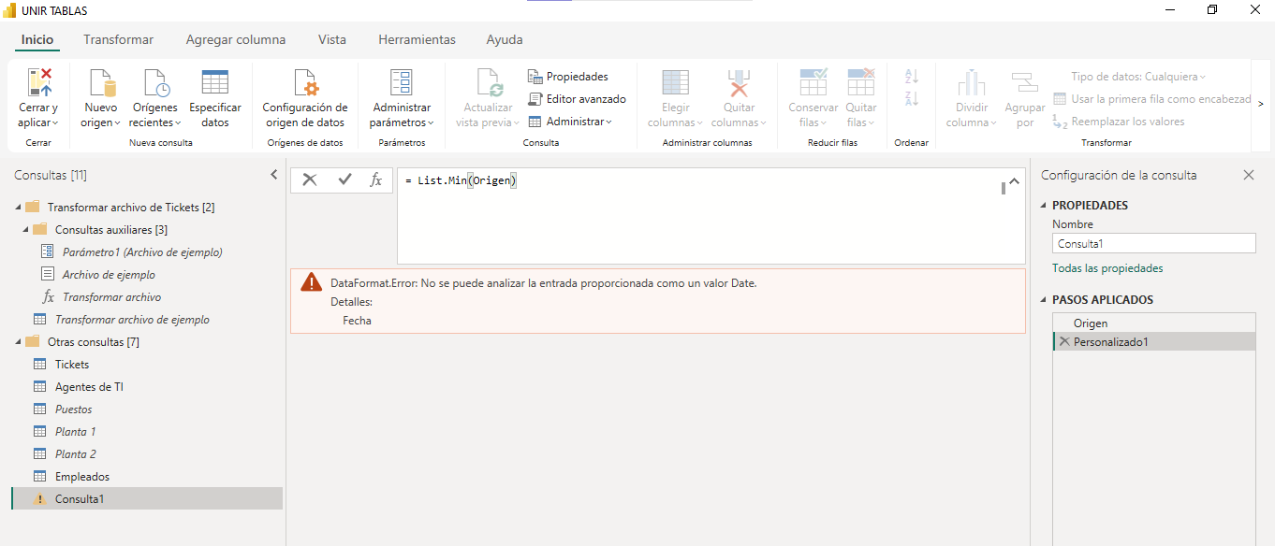Cancel the formula edit with the X icon
This screenshot has height=546, width=1275.
310,180
